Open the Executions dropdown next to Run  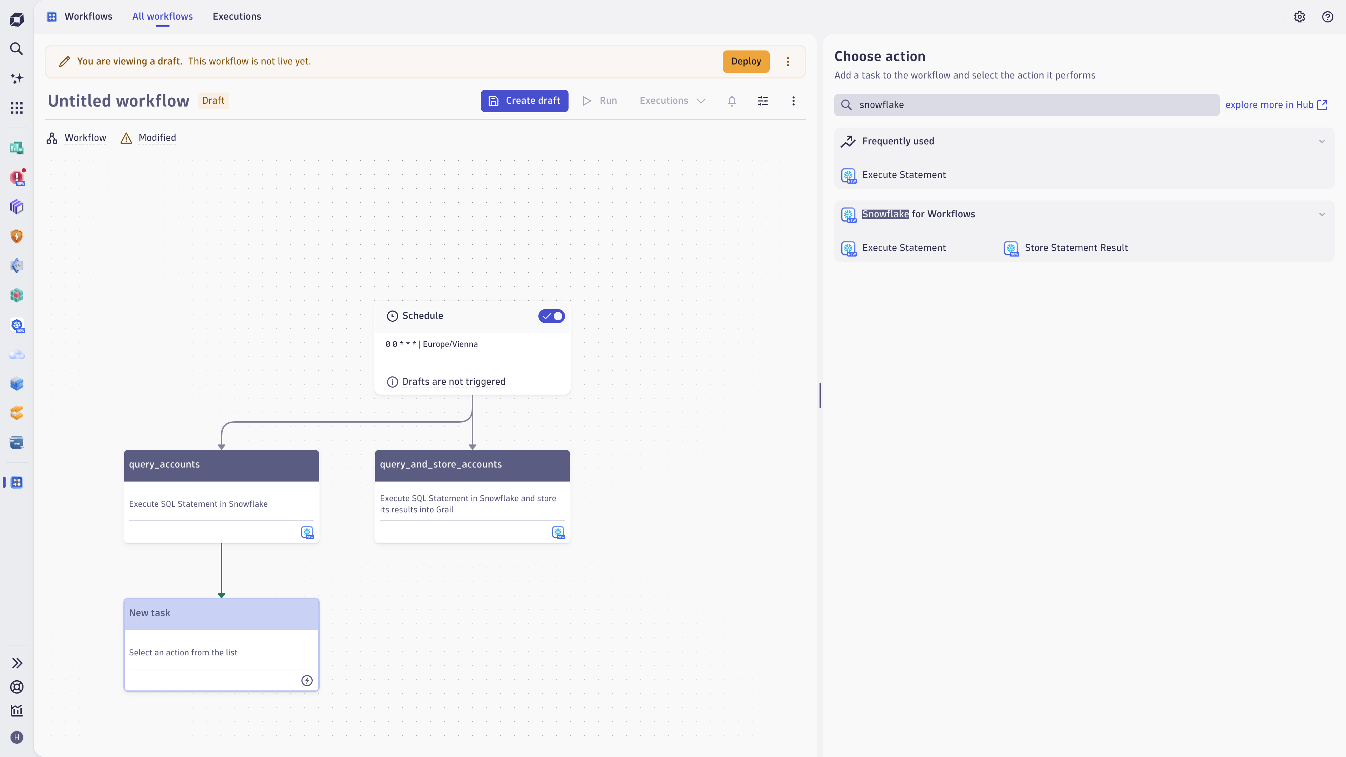(701, 101)
